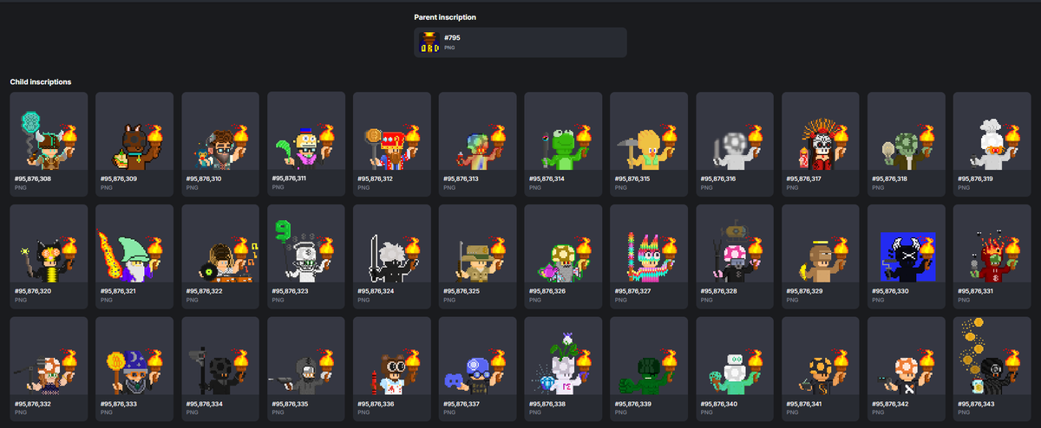Image resolution: width=1041 pixels, height=428 pixels.
Task: Open green nine balloon thumbnail #95,876,323
Action: [306, 243]
